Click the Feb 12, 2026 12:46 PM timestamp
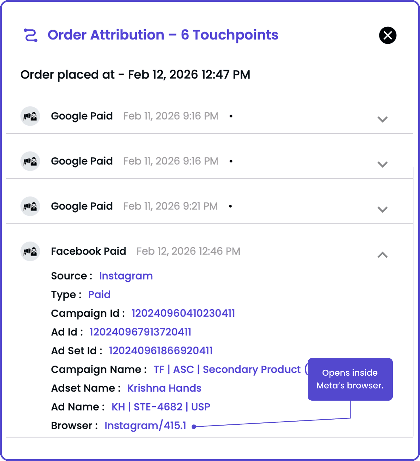This screenshot has height=461, width=420. click(x=188, y=251)
